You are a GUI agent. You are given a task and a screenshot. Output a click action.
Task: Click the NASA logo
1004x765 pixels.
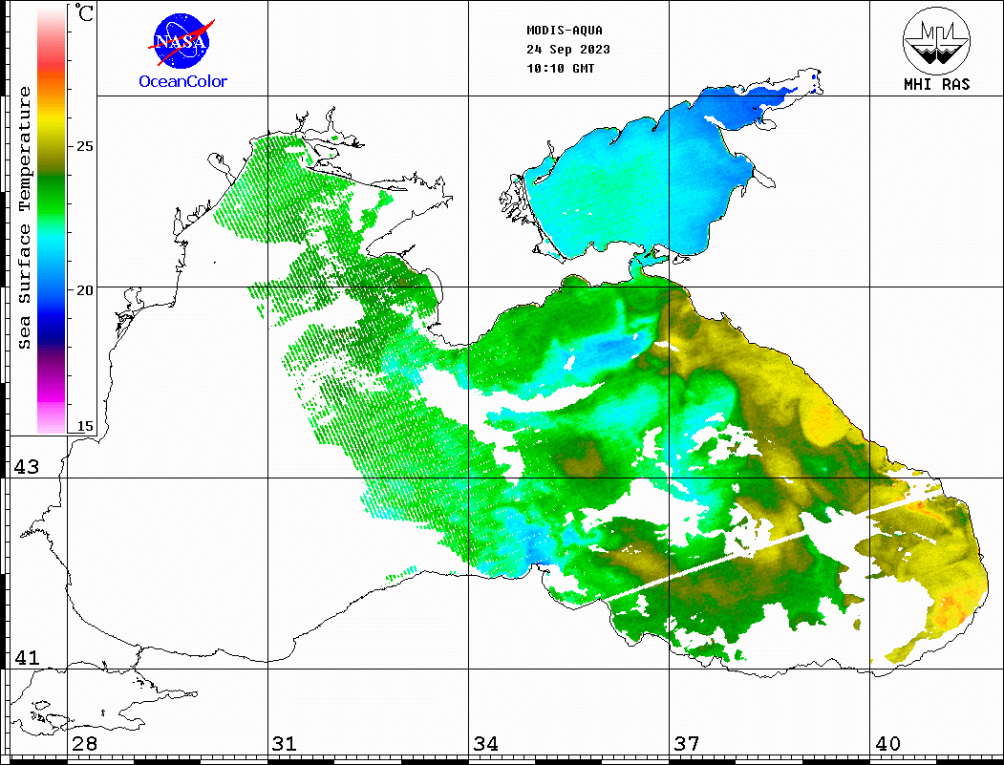182,42
